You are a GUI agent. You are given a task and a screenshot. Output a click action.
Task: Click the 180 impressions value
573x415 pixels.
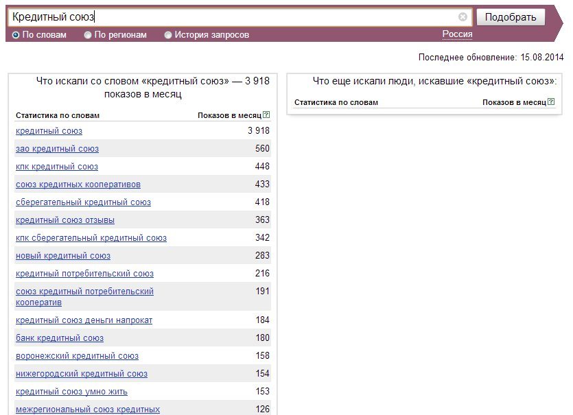tap(262, 338)
